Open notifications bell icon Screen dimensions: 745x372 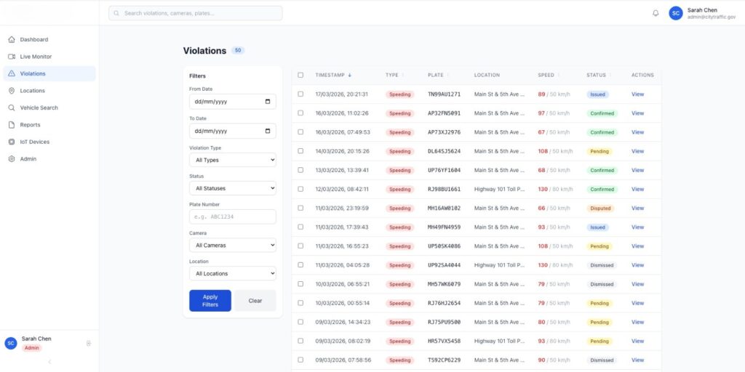click(656, 13)
